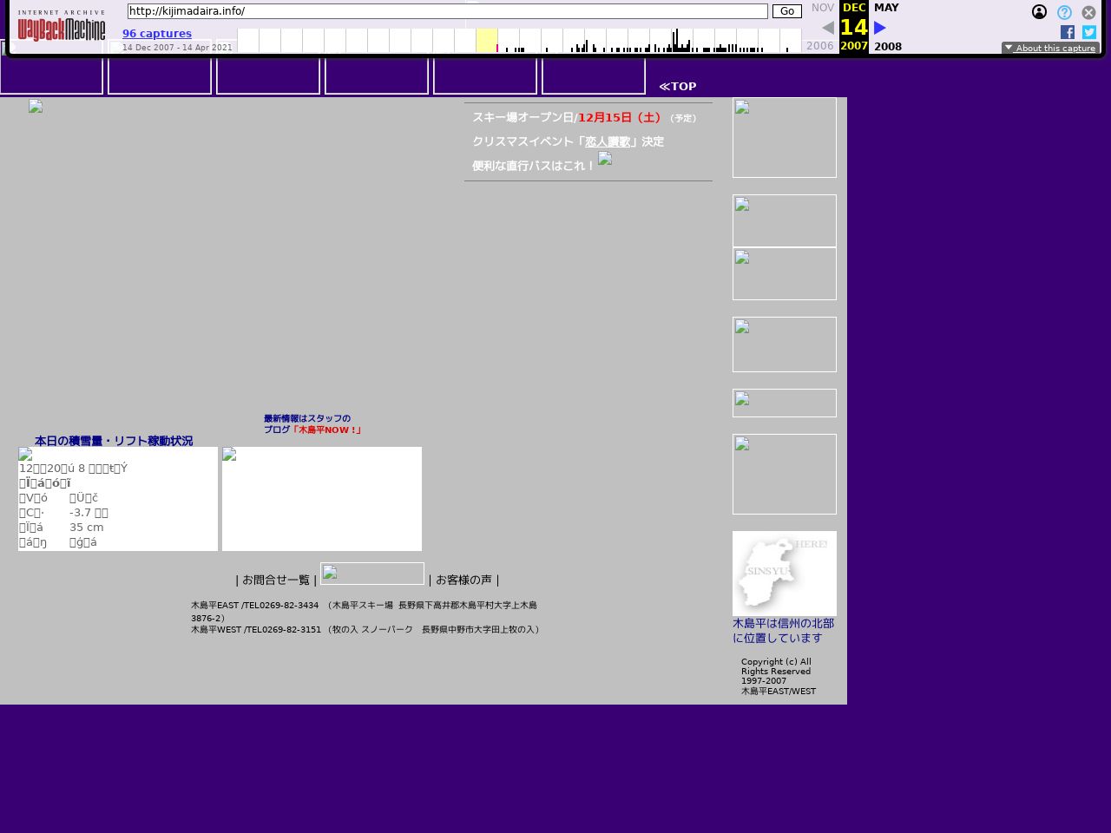The width and height of the screenshot is (1111, 833).
Task: Expand the About this capture panel
Action: pos(1050,48)
